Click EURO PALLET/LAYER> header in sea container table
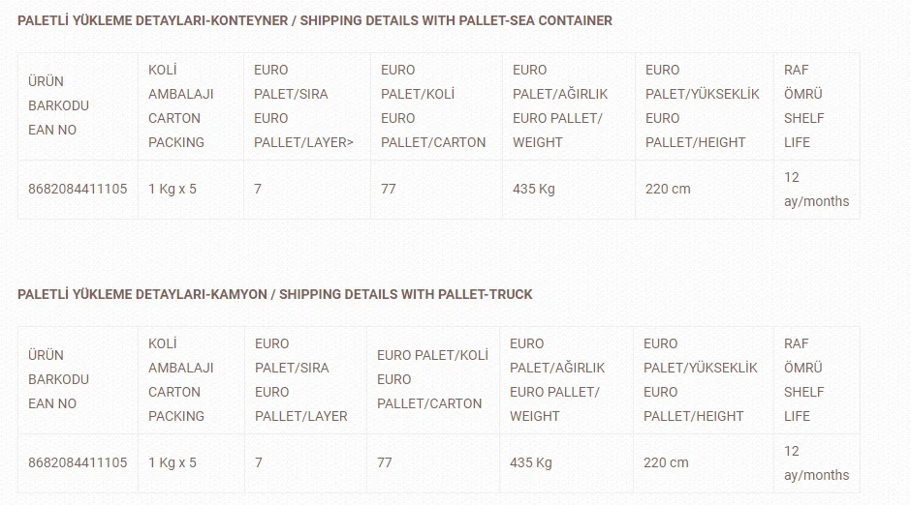Image resolution: width=911 pixels, height=505 pixels. click(x=303, y=106)
